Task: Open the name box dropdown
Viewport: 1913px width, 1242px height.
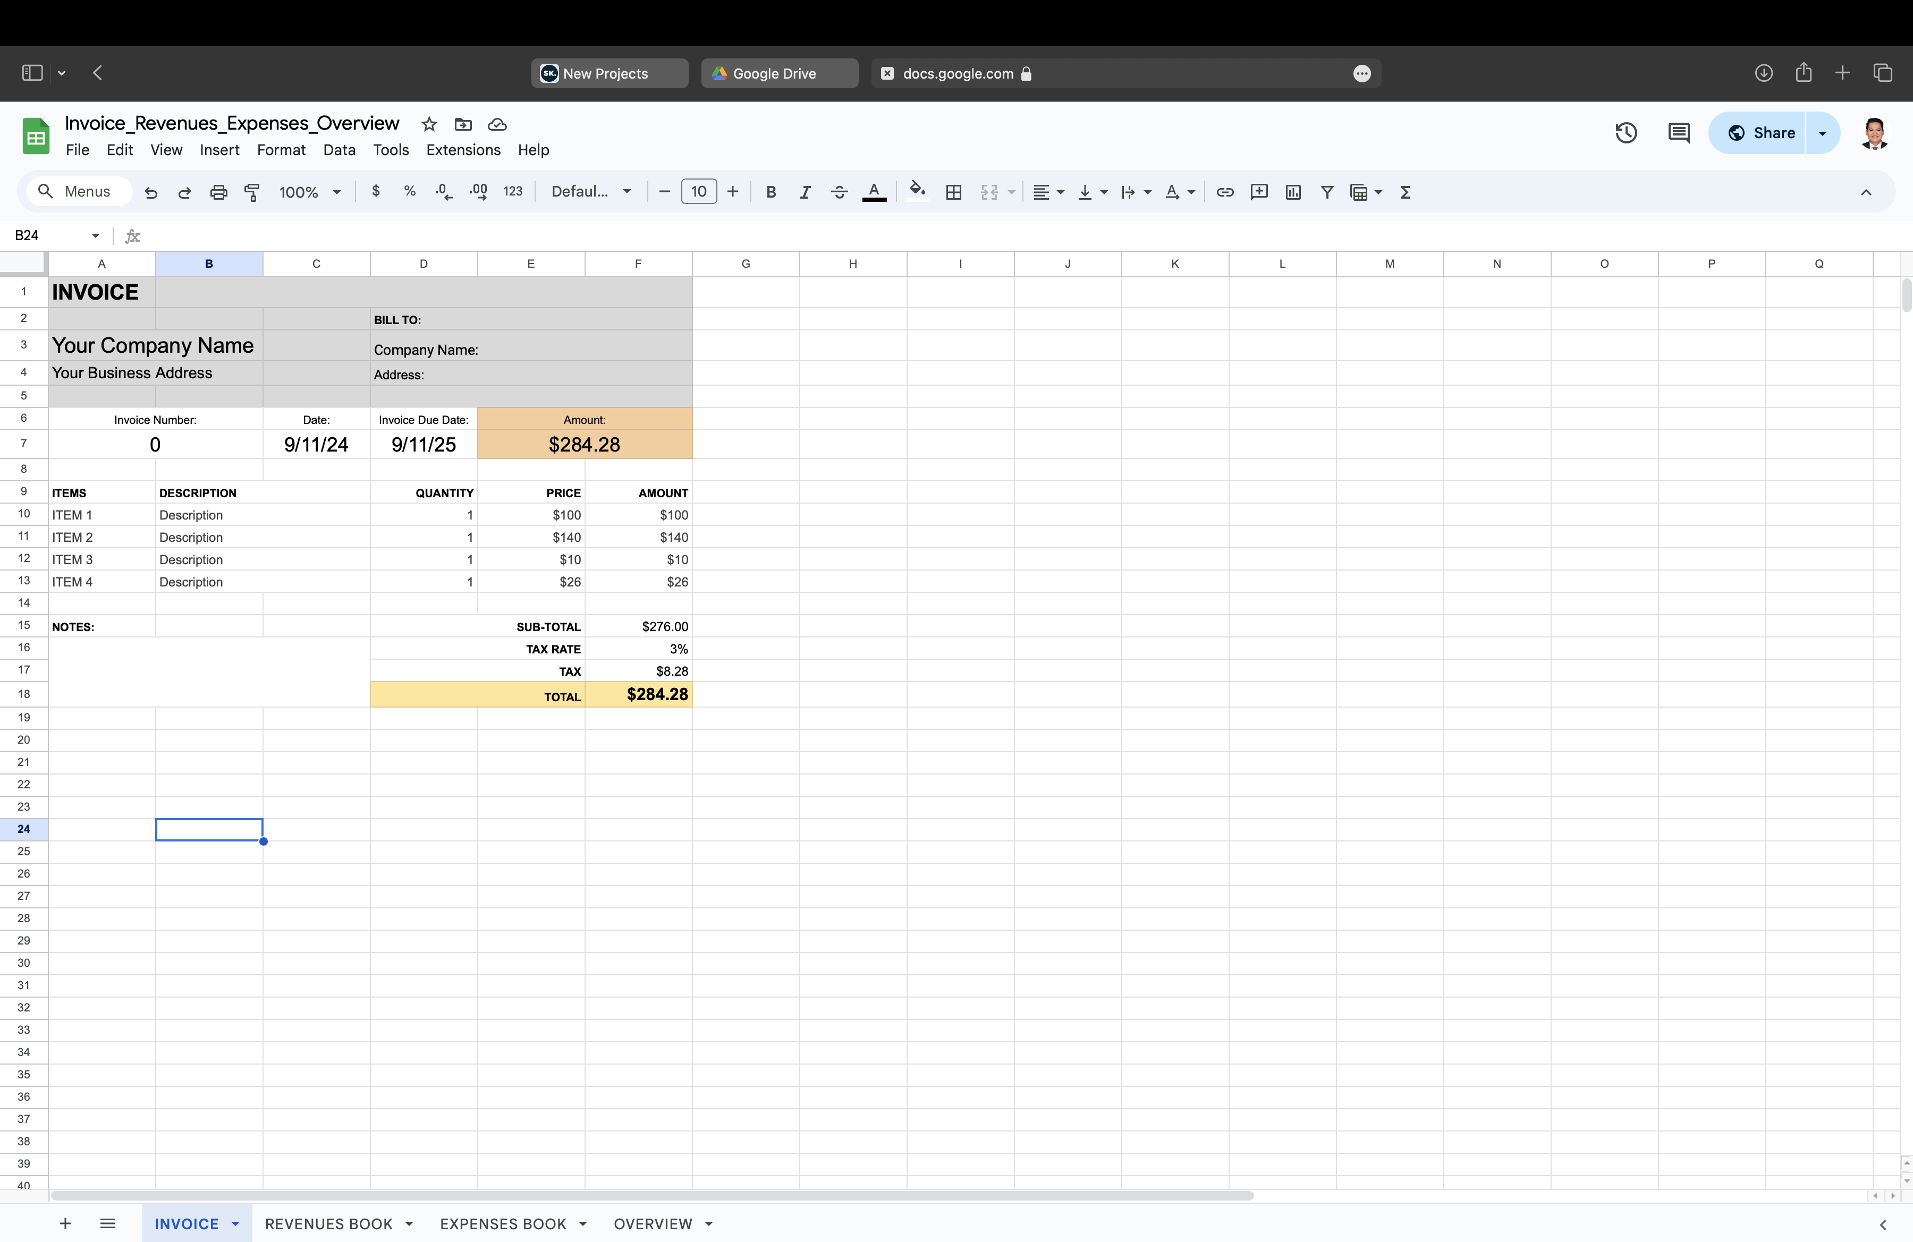Action: pyautogui.click(x=96, y=235)
